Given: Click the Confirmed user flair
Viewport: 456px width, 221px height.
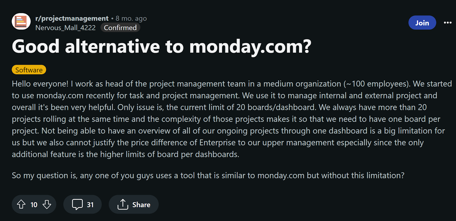Looking at the screenshot, I should (120, 28).
